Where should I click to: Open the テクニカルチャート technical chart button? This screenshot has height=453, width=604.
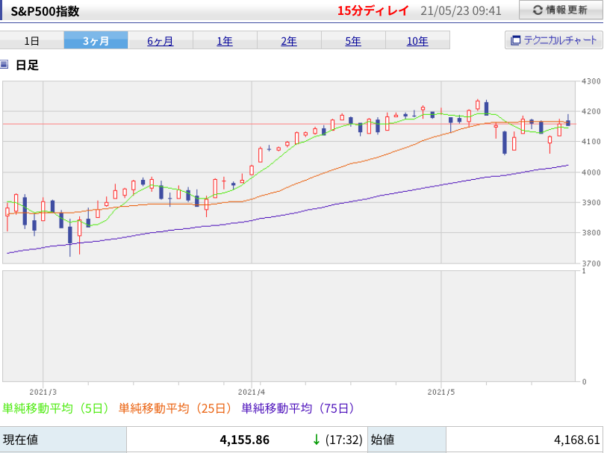[x=553, y=40]
